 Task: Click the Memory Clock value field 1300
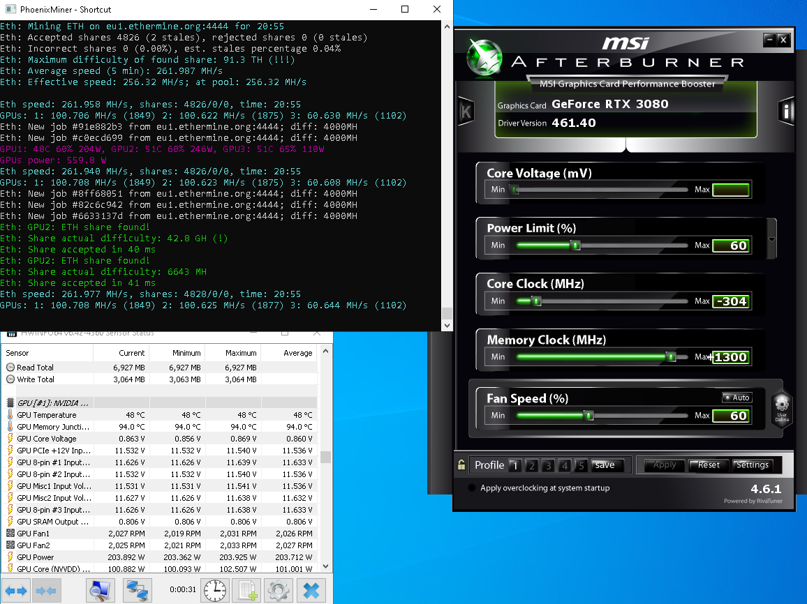point(731,356)
